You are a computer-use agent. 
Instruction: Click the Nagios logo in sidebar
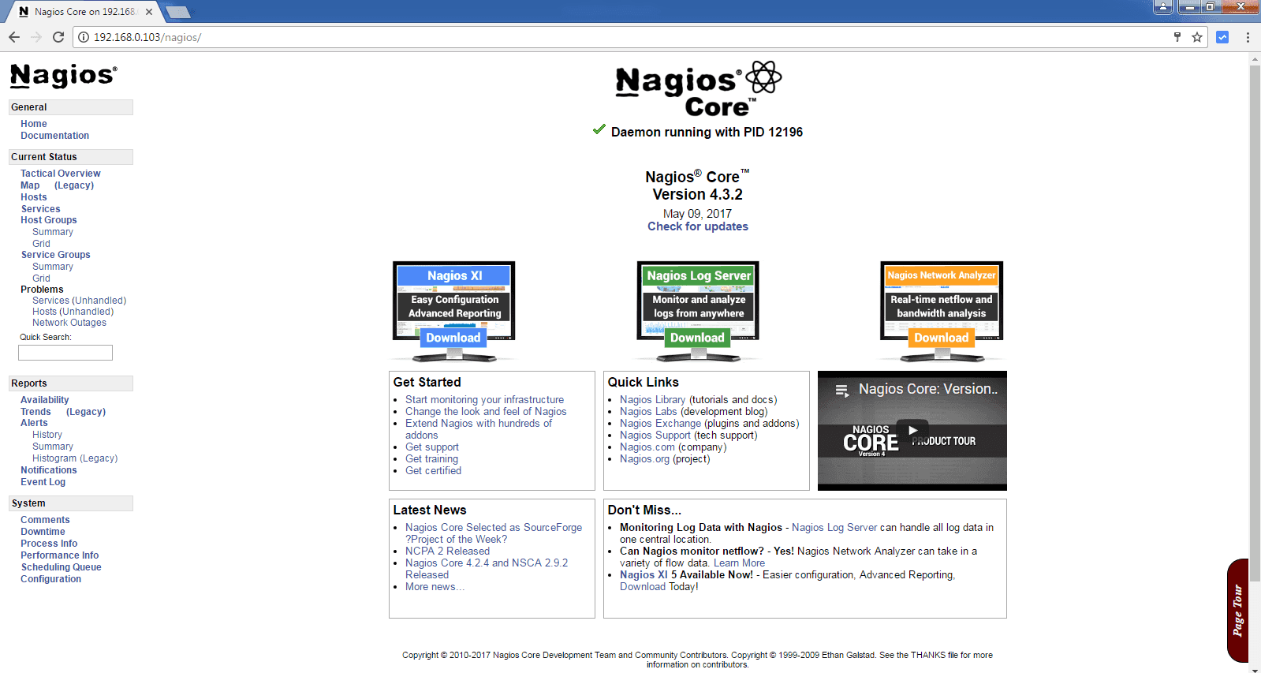point(63,76)
